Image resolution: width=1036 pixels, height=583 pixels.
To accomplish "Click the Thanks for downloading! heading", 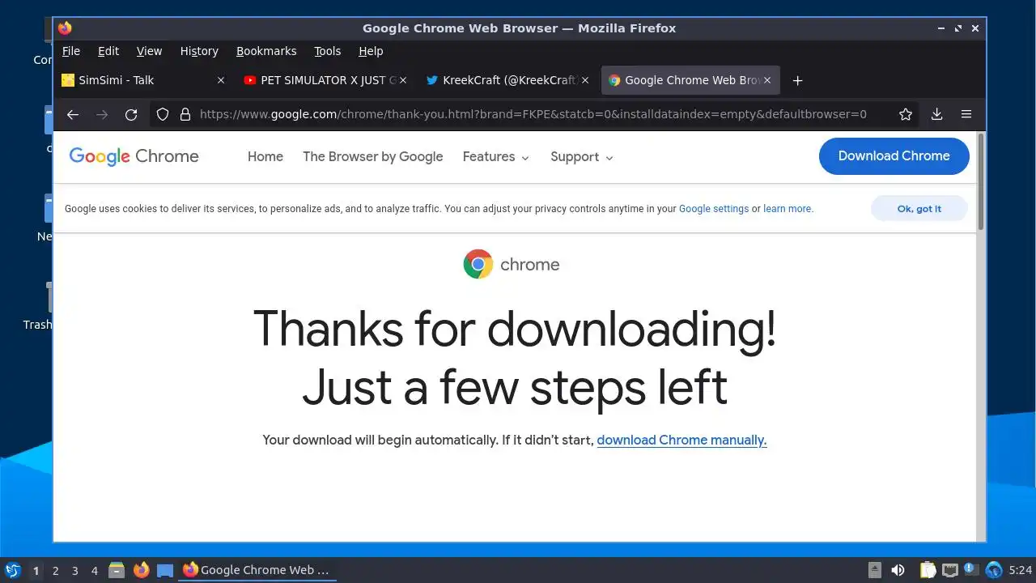I will point(515,329).
